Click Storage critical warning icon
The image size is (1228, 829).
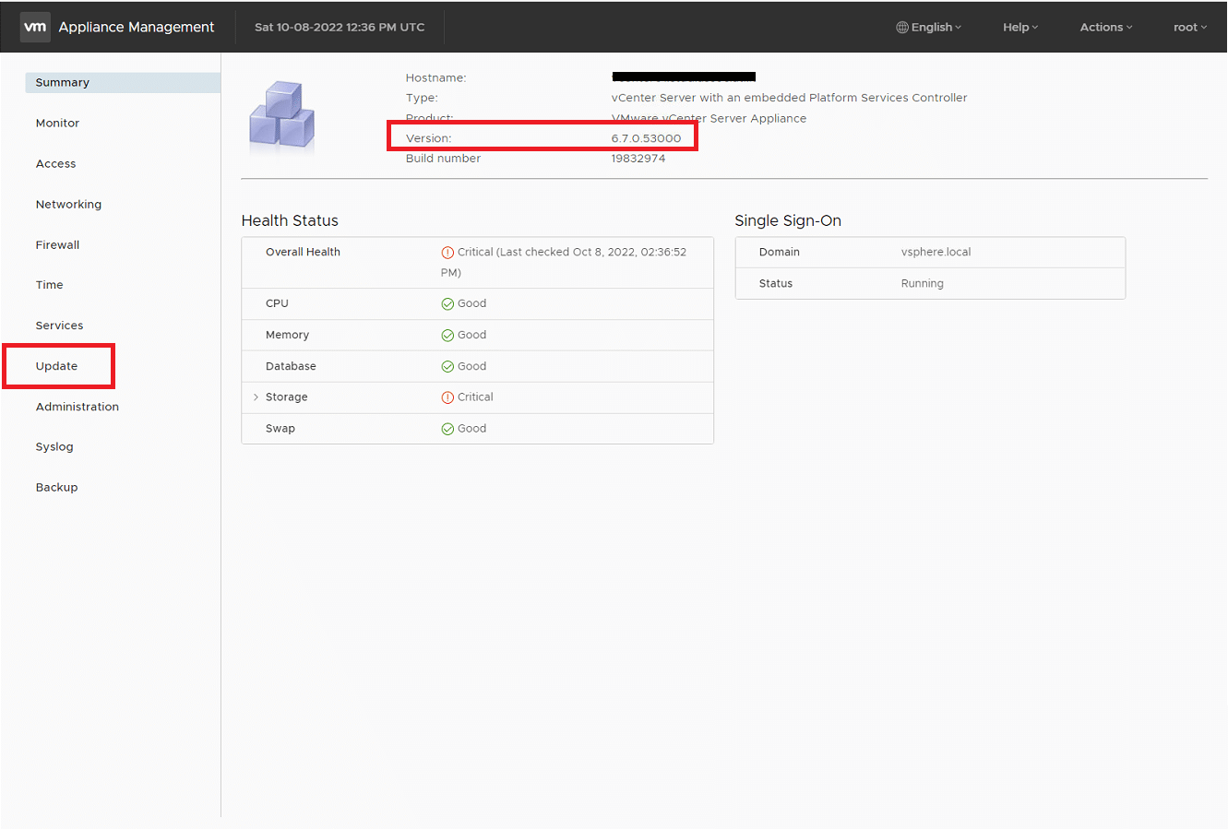click(447, 397)
